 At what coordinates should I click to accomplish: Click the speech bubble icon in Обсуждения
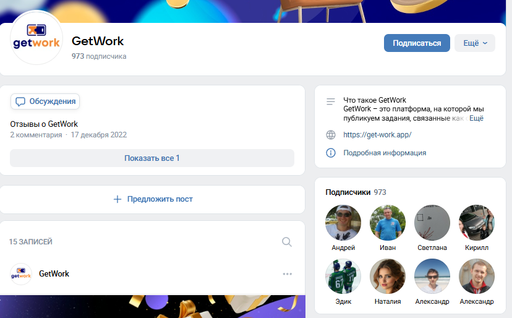20,101
